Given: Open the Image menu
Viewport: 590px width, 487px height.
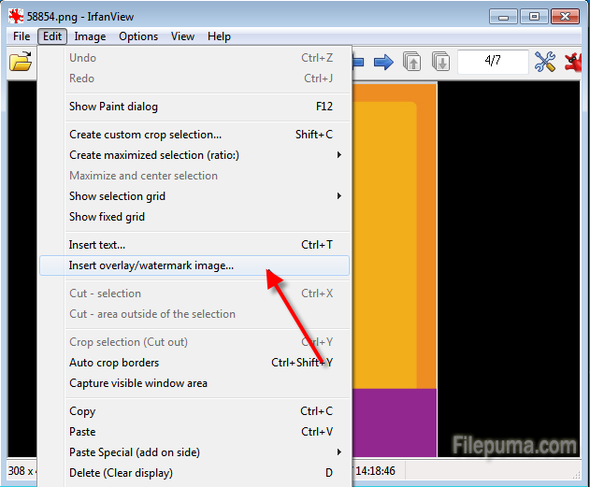Looking at the screenshot, I should pos(90,36).
